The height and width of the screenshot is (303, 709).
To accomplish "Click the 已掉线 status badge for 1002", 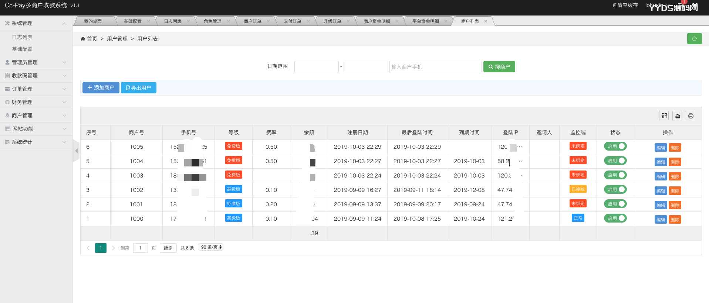I will point(578,189).
